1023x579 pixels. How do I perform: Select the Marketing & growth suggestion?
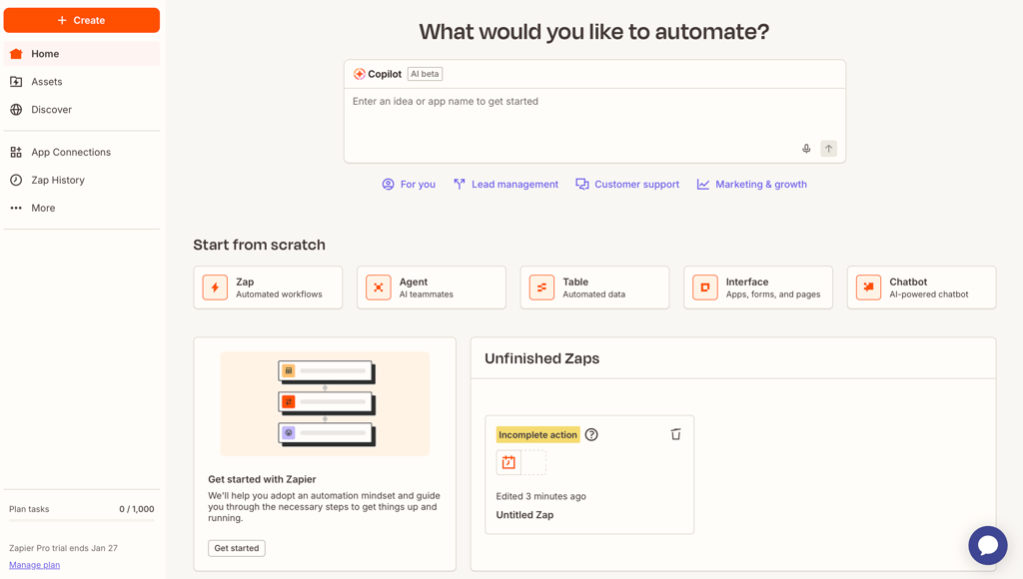point(751,185)
